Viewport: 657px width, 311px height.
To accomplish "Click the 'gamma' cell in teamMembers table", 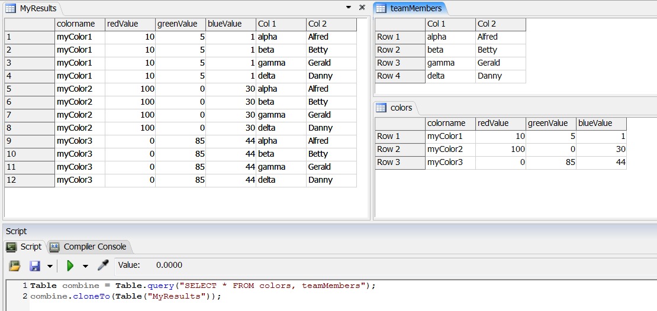I will [450, 63].
